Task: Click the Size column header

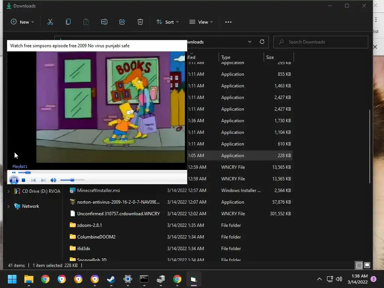Action: (279, 57)
